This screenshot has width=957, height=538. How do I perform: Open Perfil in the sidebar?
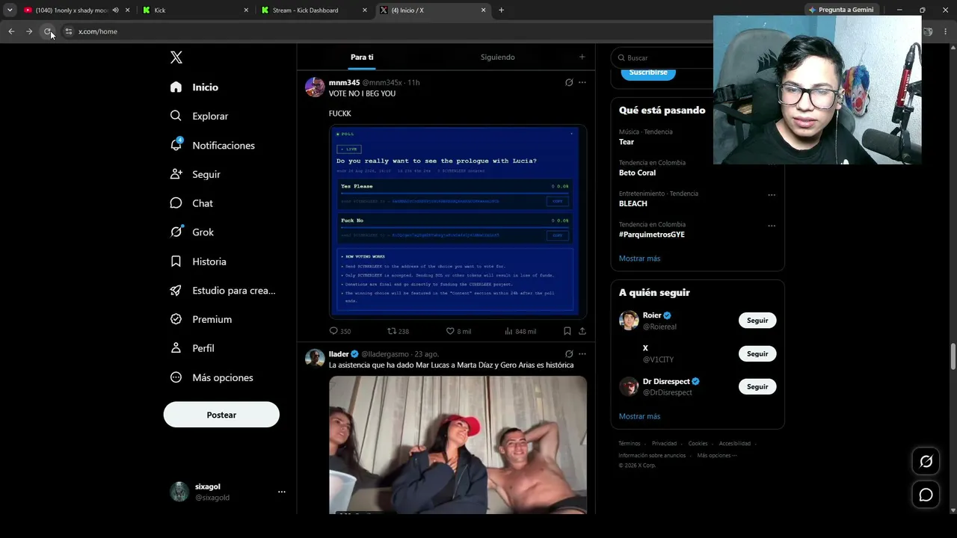[192, 348]
